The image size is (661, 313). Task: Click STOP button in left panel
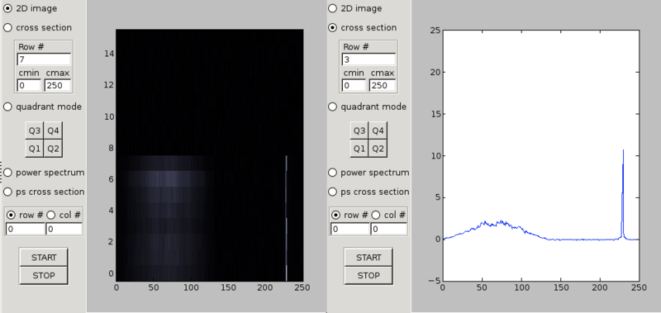(x=44, y=276)
